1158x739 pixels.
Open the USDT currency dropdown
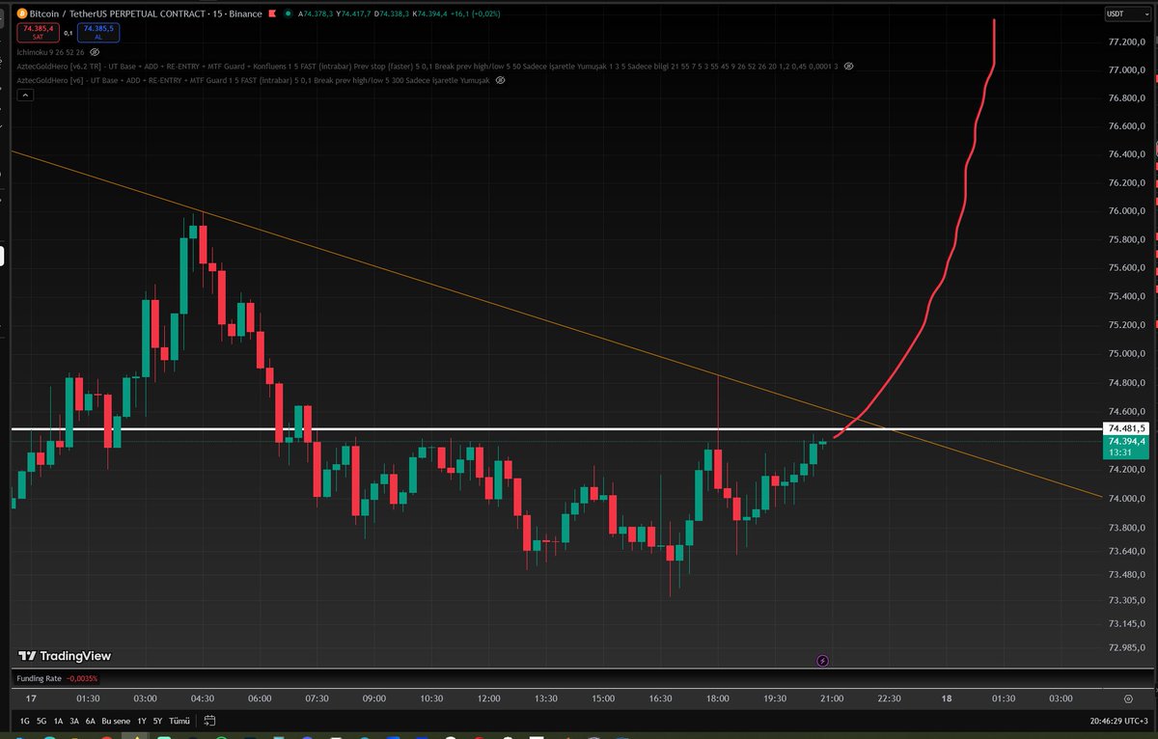pyautogui.click(x=1127, y=14)
